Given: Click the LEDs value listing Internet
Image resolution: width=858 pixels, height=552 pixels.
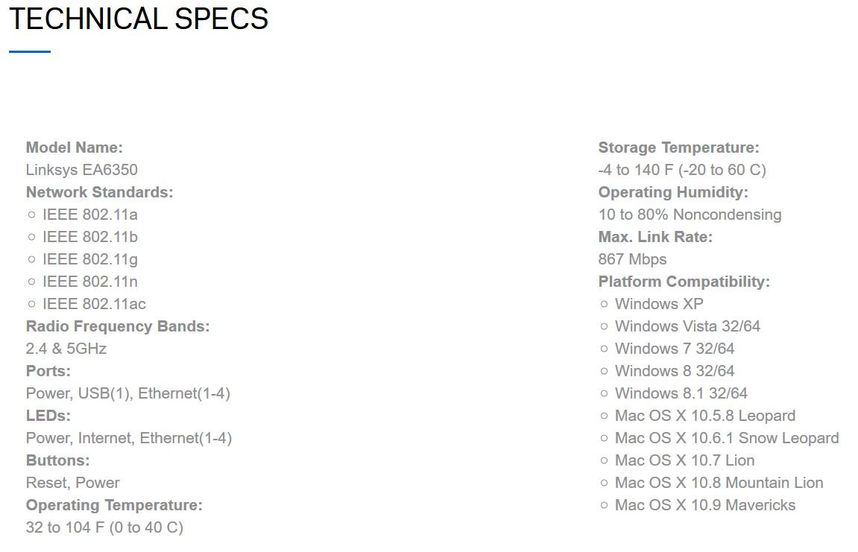Looking at the screenshot, I should [x=129, y=438].
